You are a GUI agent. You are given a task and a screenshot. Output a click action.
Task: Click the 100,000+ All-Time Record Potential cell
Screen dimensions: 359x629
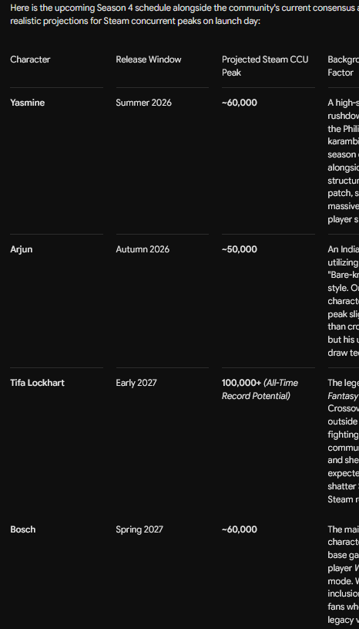click(260, 389)
